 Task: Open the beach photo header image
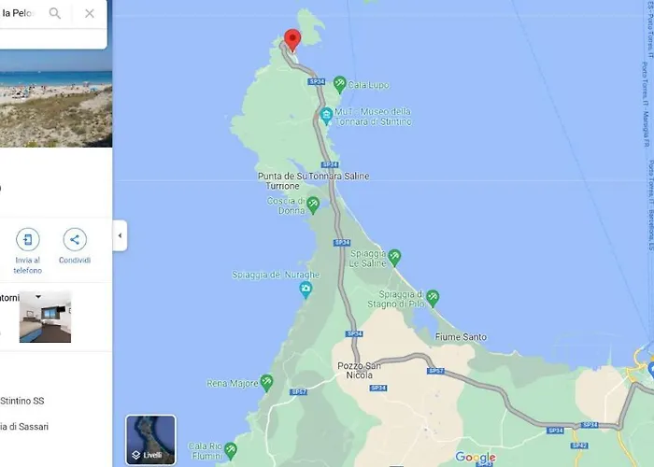(x=56, y=98)
